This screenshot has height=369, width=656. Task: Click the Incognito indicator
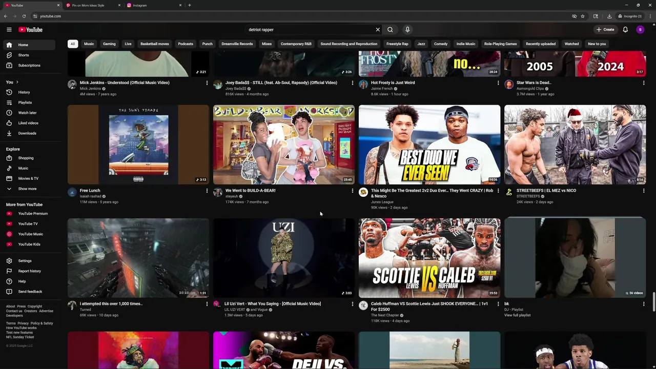(629, 16)
